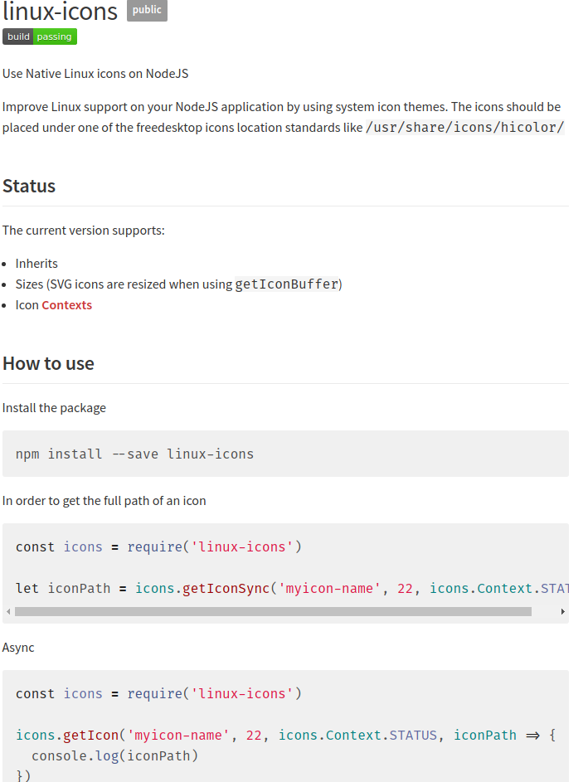This screenshot has width=588, height=782.
Task: Click the right arrow of code scrollbar
Action: click(562, 611)
